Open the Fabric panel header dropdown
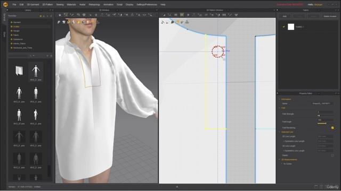Image resolution: width=341 pixels, height=191 pixels. (319, 10)
